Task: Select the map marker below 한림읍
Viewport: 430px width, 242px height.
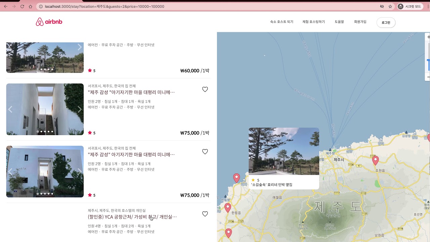Action: pyautogui.click(x=228, y=233)
